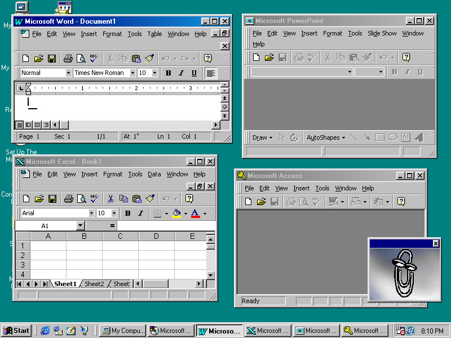
Task: Toggle Underline in Word formatting toolbar
Action: pyautogui.click(x=194, y=73)
